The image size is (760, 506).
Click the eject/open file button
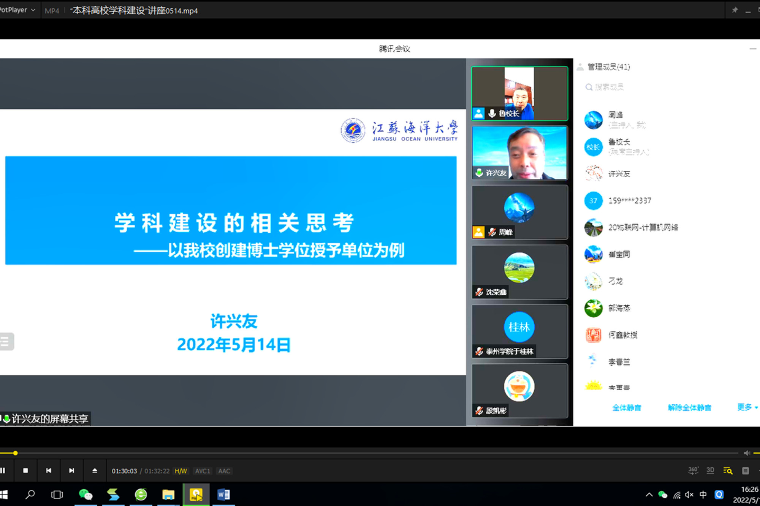[x=95, y=471]
